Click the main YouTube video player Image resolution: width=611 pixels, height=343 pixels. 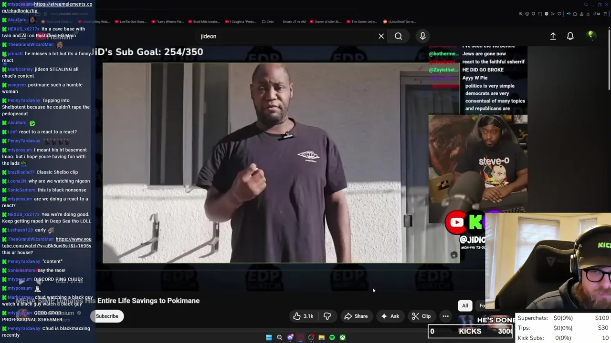click(x=281, y=163)
